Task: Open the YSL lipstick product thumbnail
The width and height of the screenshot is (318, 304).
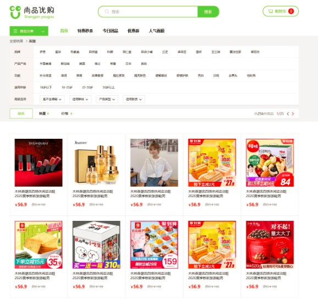Action: [x=39, y=162]
